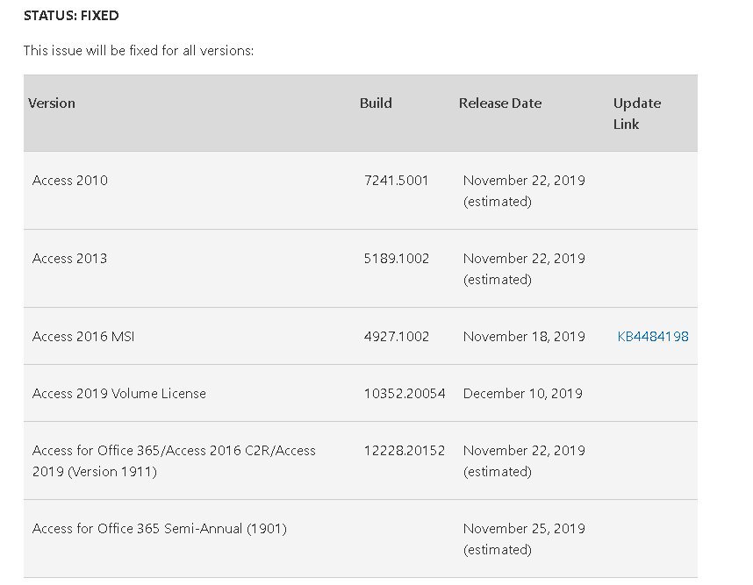The height and width of the screenshot is (585, 753).
Task: Click the November 25, 2019 release date
Action: pyautogui.click(x=524, y=528)
